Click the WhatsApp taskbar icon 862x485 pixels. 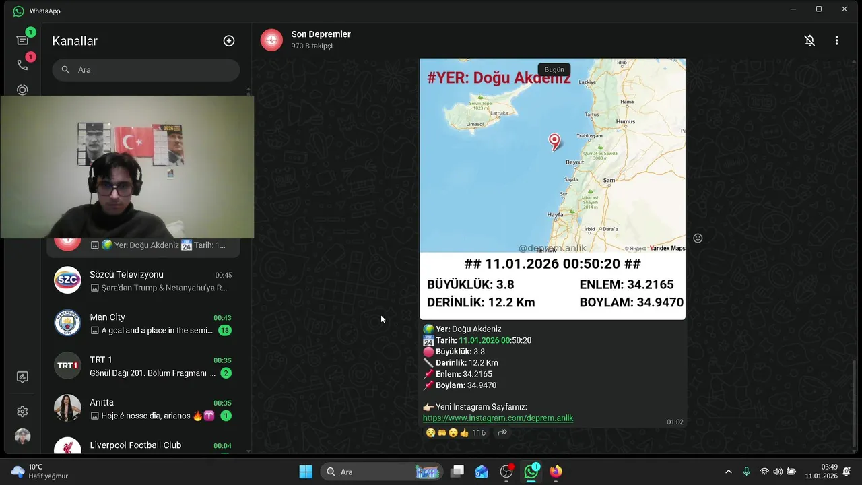point(531,472)
